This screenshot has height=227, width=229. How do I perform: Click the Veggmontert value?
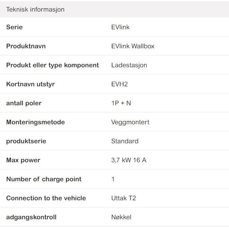coord(130,122)
